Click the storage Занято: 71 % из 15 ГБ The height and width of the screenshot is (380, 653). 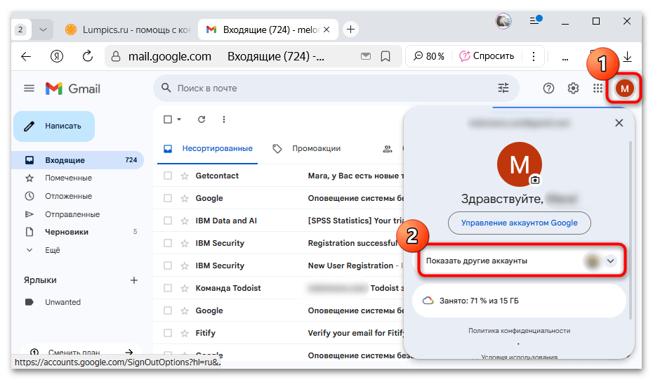pos(519,301)
